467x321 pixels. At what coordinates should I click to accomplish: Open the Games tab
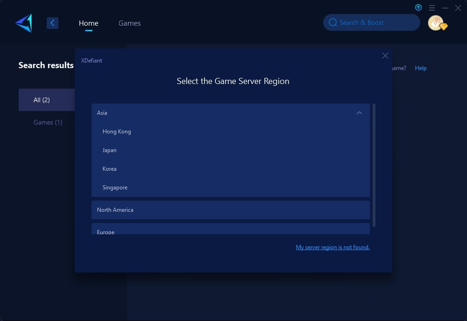[129, 23]
